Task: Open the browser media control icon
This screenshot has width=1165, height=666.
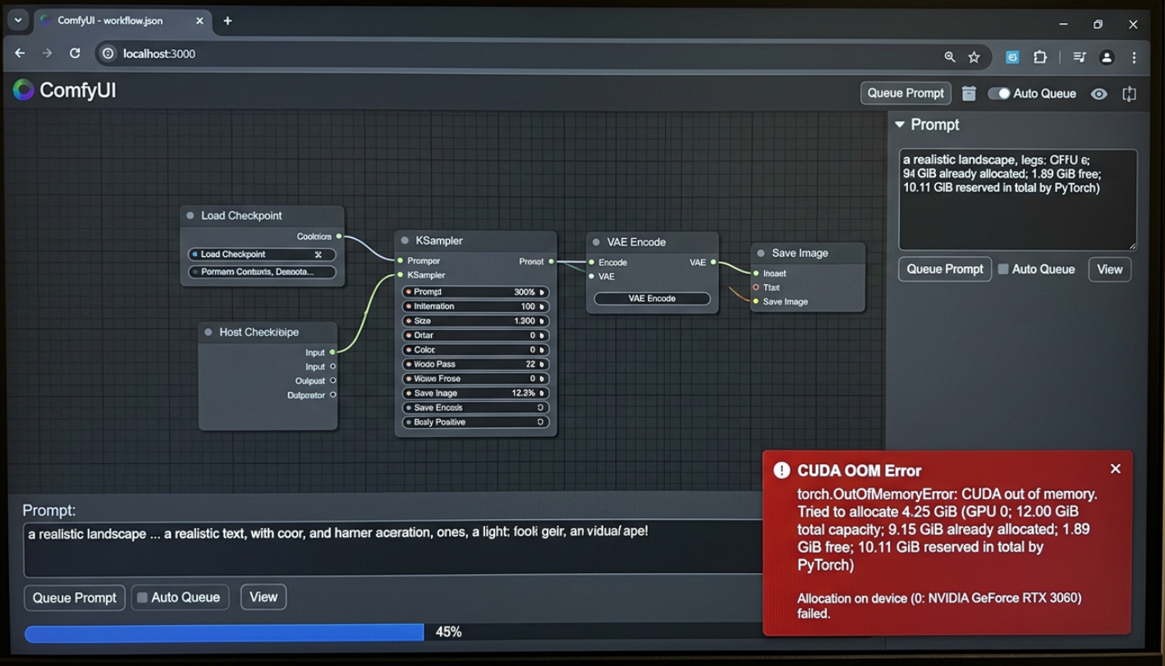Action: point(1080,57)
